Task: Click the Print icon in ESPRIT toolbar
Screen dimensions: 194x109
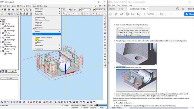Action: (9, 10)
